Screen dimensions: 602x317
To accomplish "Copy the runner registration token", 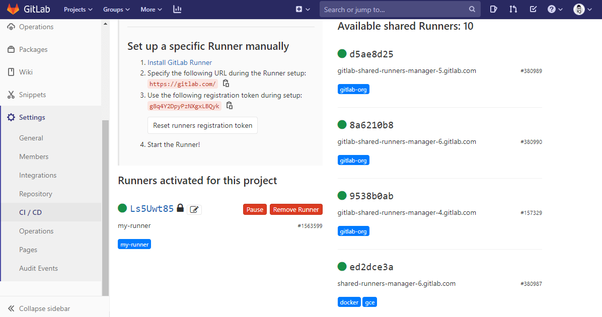I will 229,105.
